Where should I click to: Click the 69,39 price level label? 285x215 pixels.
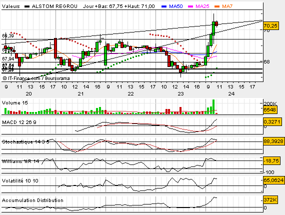tap(8, 36)
